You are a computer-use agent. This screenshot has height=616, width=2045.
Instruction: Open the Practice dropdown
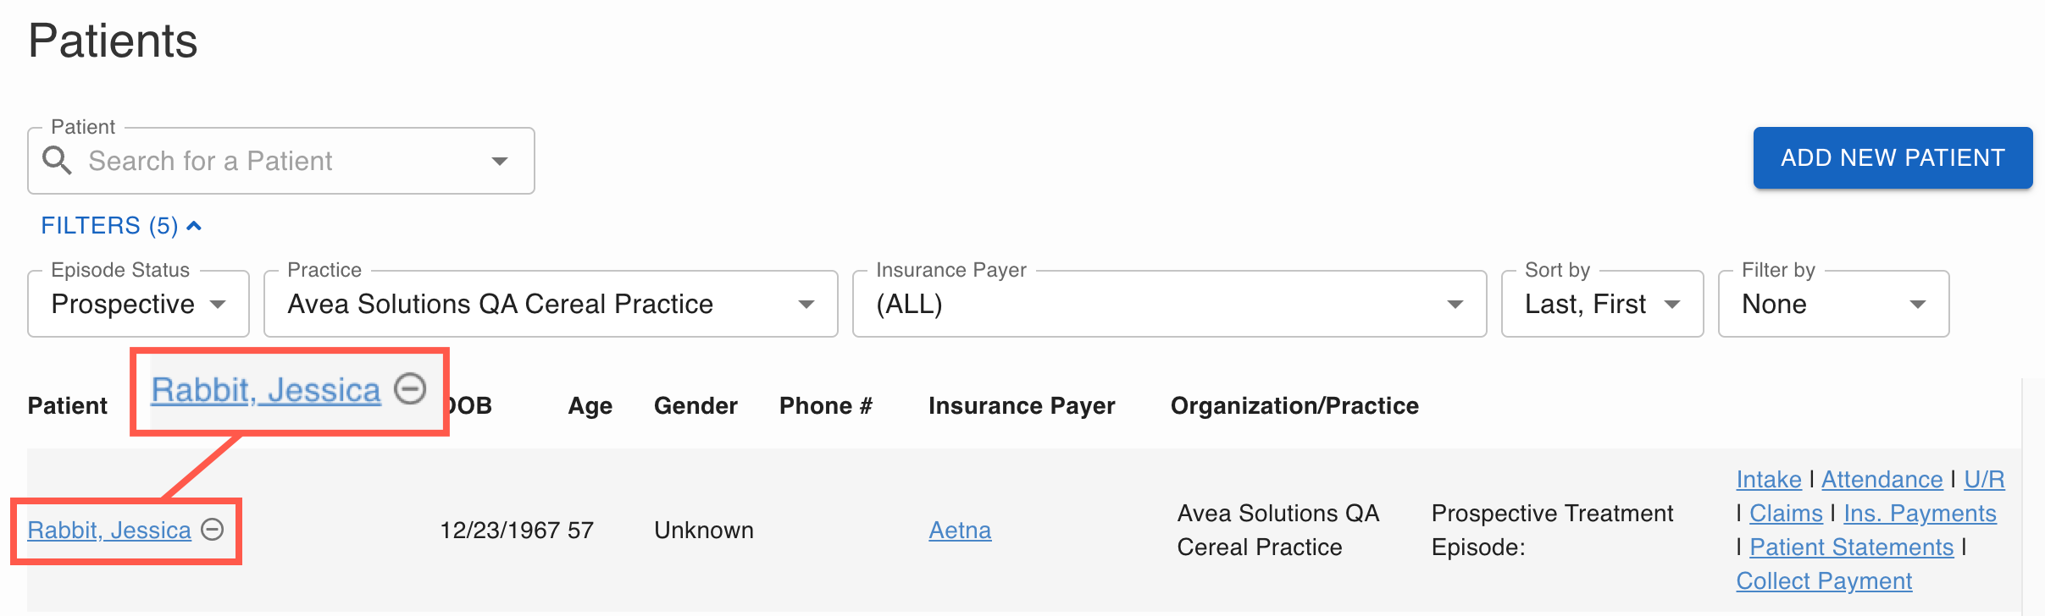point(550,304)
